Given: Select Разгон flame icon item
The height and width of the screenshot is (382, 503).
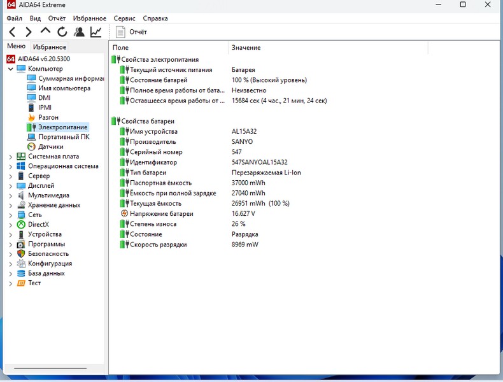Looking at the screenshot, I should point(48,117).
